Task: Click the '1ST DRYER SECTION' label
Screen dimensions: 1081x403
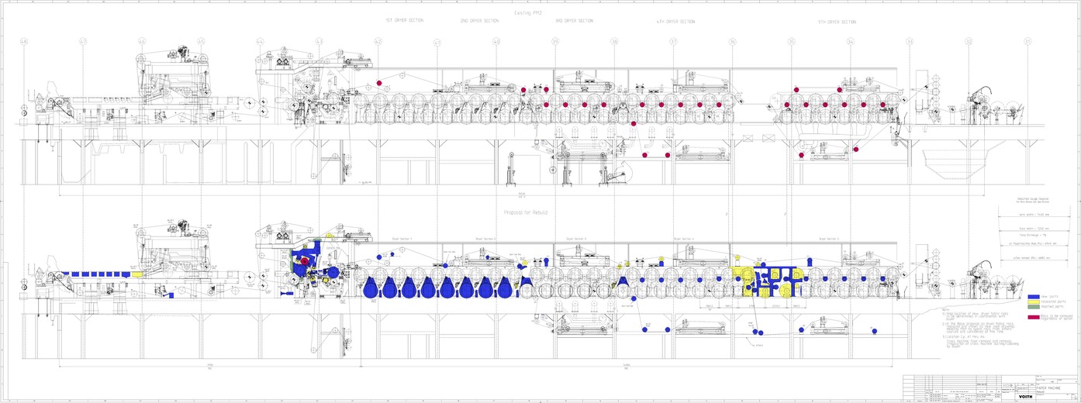Action: (x=404, y=20)
